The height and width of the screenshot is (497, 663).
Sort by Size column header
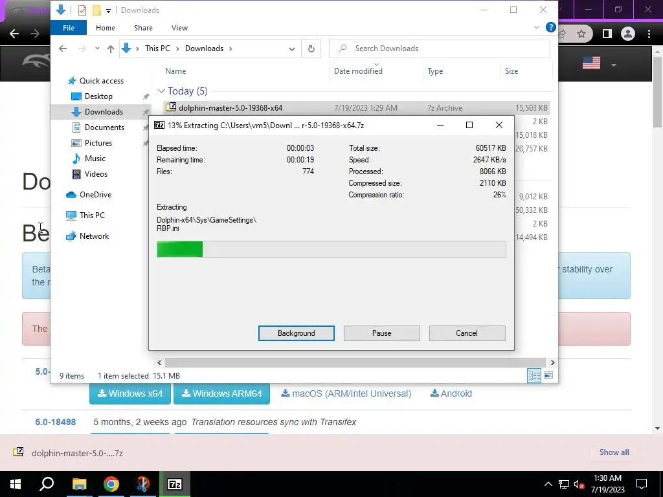click(x=511, y=71)
